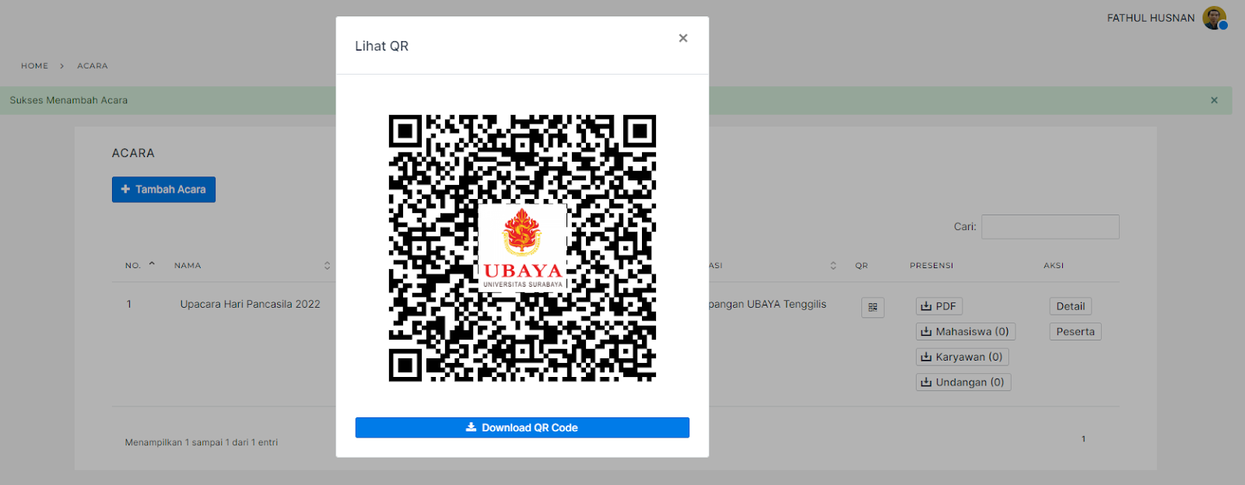Screen dimensions: 1245x485
Task: Focus the Cari search input field
Action: click(1050, 227)
